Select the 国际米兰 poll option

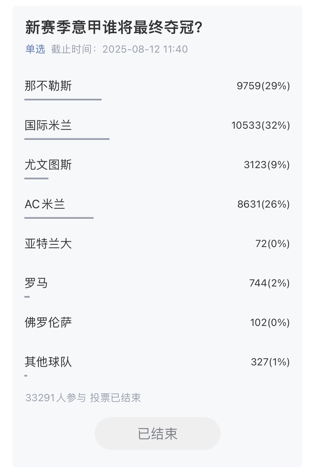click(x=48, y=125)
